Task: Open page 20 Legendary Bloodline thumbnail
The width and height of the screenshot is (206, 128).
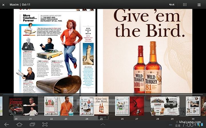Action: point(16,106)
